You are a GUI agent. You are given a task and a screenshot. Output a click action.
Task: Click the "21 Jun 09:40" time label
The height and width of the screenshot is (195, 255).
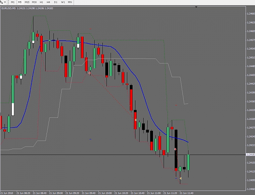(89, 193)
